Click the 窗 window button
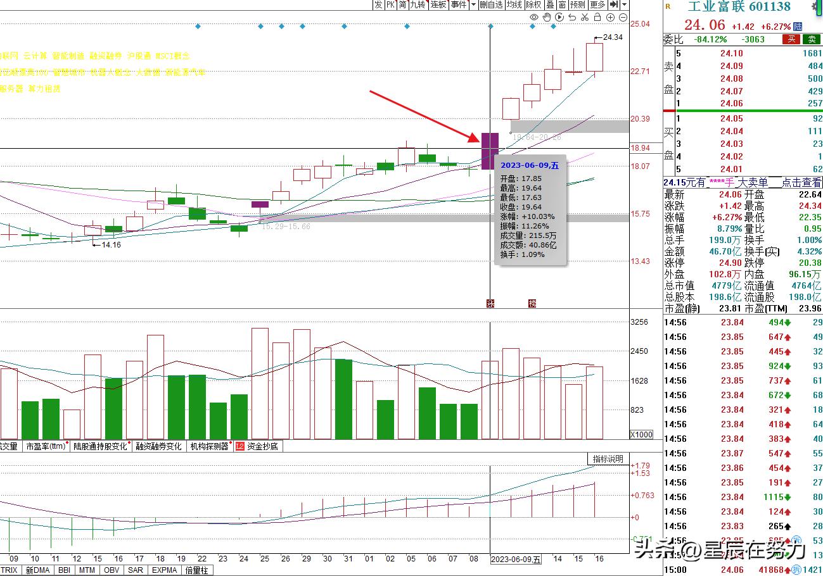Screen dimensions: 823x576 (562, 5)
